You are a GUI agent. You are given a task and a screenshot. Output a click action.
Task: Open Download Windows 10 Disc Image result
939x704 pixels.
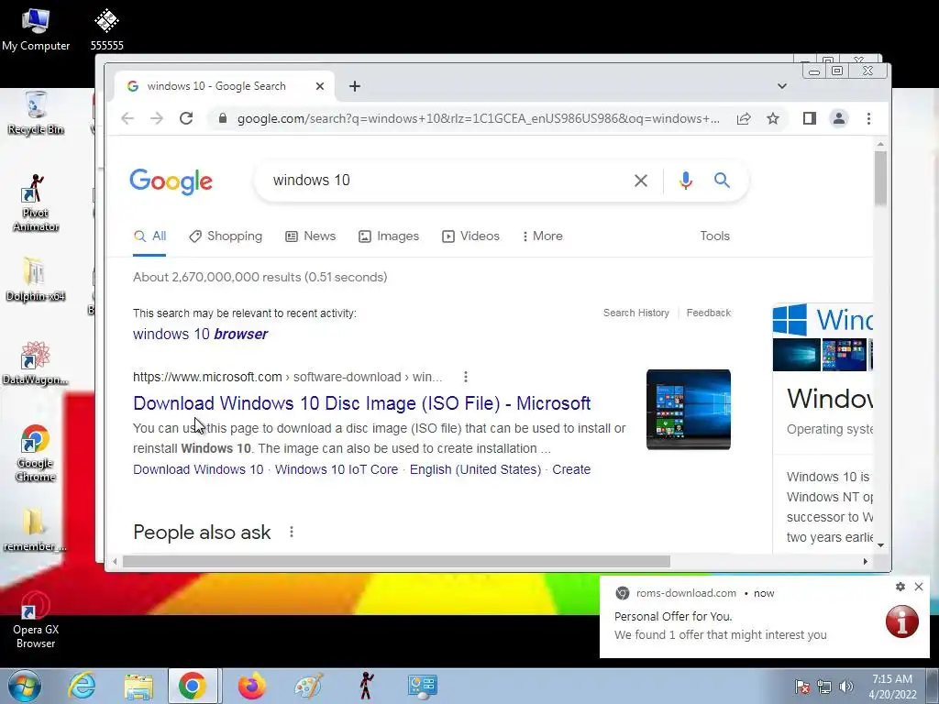[361, 403]
